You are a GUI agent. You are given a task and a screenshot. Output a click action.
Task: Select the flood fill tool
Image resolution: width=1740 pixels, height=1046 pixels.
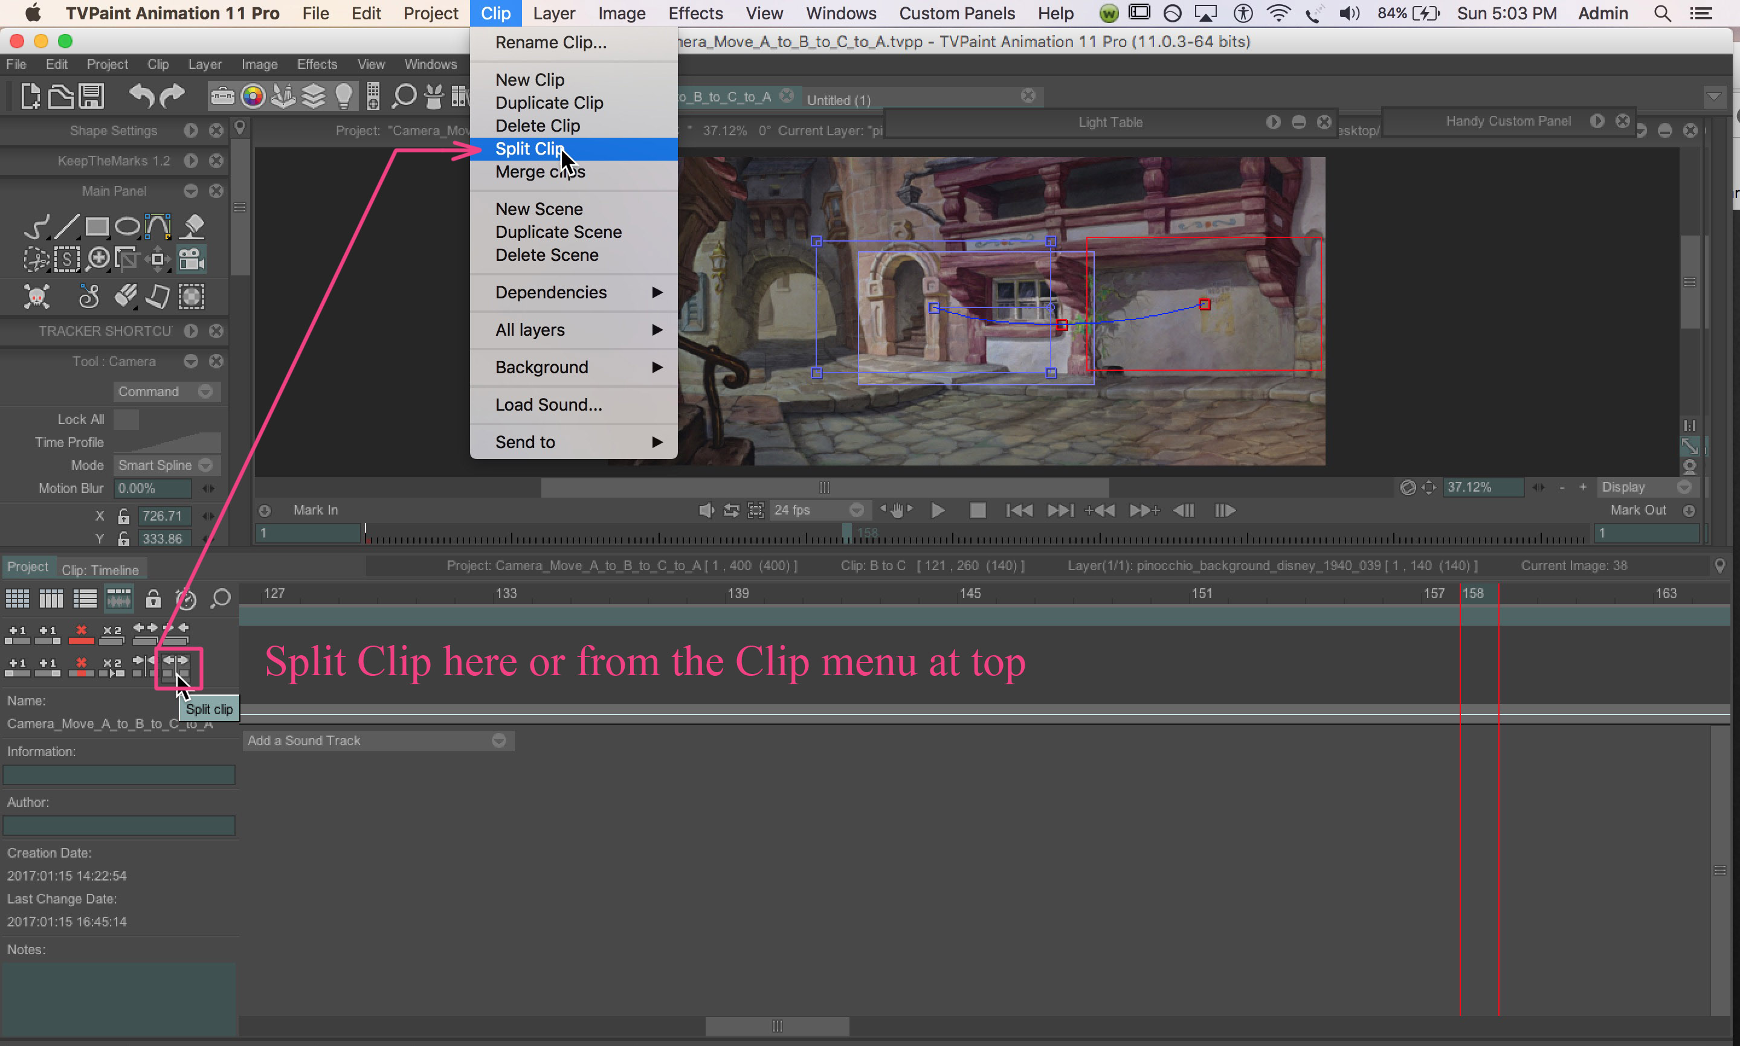point(192,226)
